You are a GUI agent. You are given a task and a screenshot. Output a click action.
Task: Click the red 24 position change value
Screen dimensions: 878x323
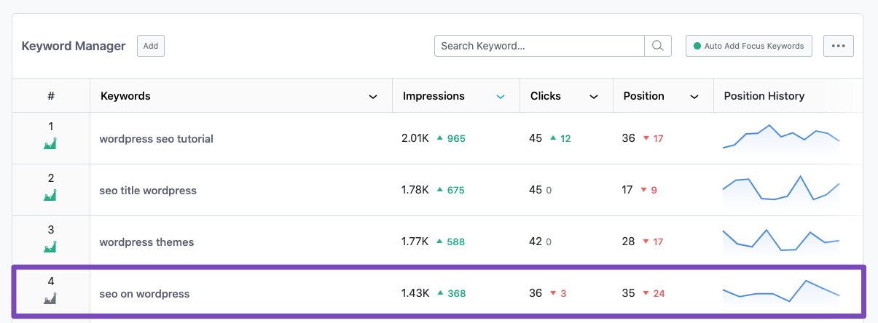click(659, 294)
